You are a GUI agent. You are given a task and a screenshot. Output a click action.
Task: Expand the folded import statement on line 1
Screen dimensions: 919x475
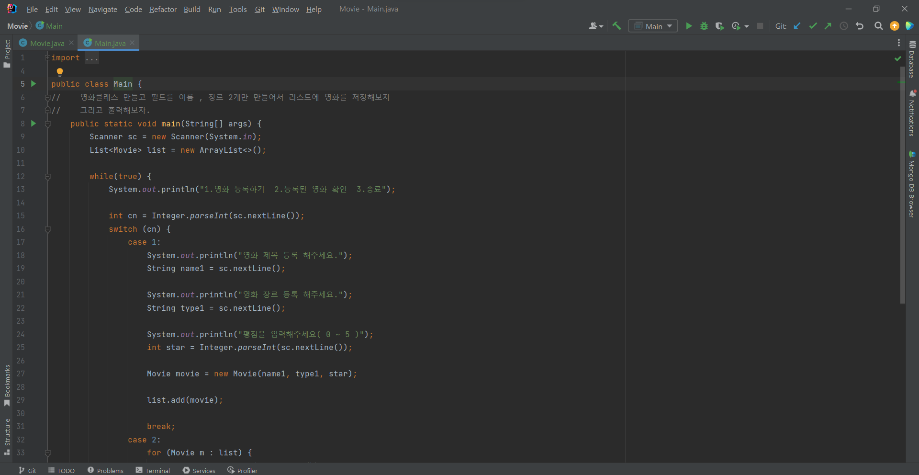coord(47,57)
